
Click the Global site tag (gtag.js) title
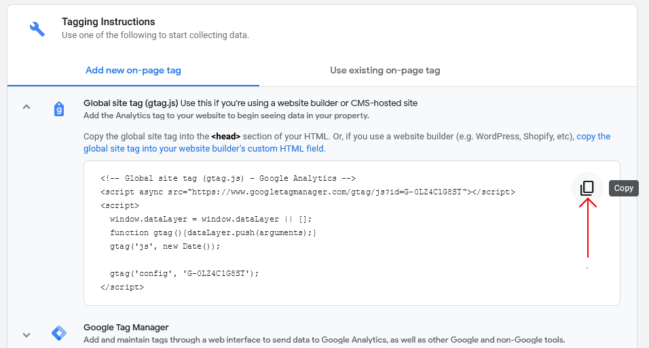(131, 103)
